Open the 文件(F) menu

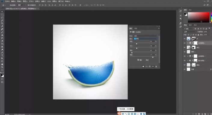coord(7,1)
